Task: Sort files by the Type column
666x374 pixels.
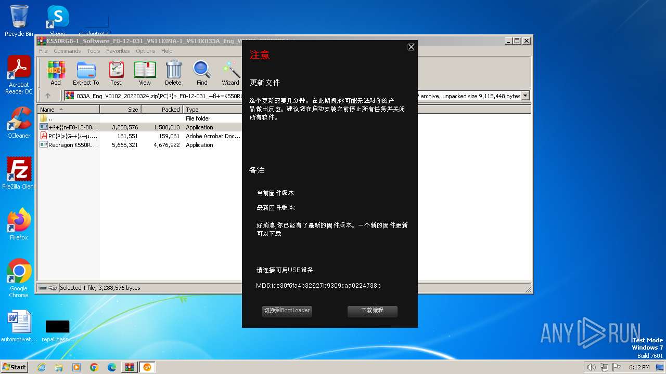Action: 212,110
